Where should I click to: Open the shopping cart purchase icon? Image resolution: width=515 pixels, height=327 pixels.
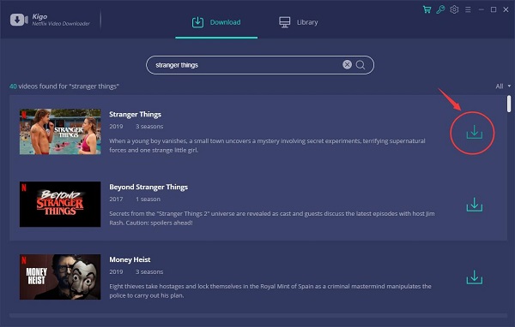pyautogui.click(x=427, y=9)
